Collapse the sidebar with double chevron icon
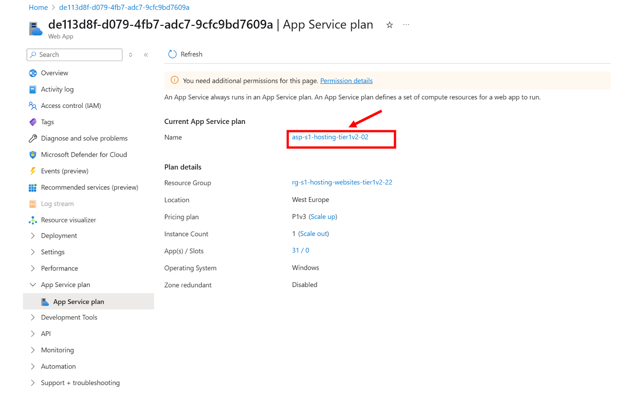Viewport: 644px width, 416px height. click(146, 55)
